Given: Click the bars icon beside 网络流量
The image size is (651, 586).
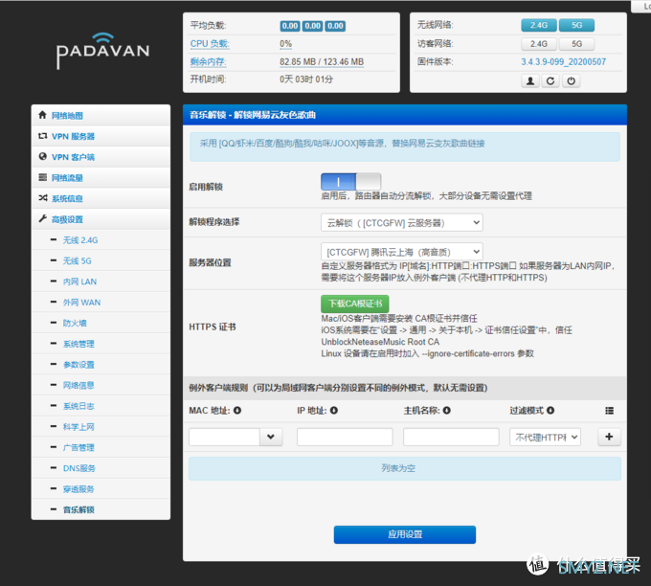Looking at the screenshot, I should (x=42, y=177).
